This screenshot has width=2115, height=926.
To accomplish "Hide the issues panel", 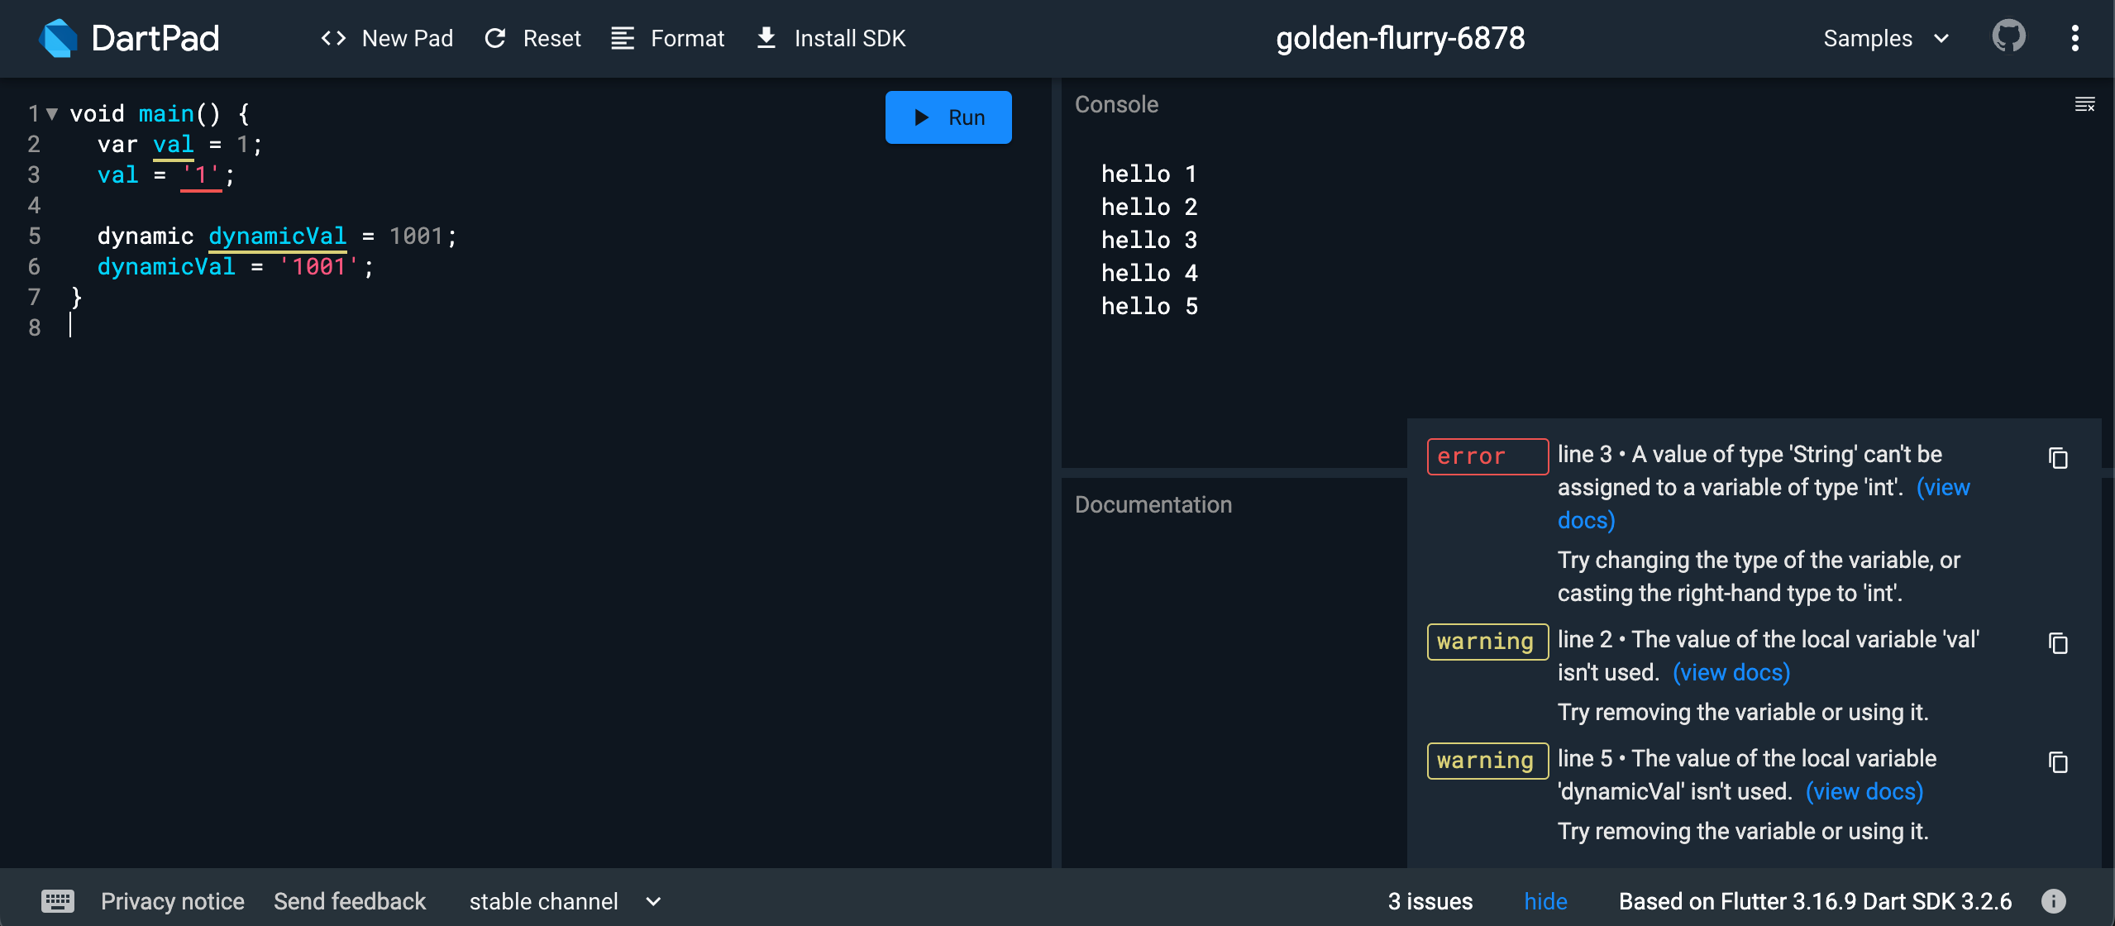I will [x=1544, y=901].
